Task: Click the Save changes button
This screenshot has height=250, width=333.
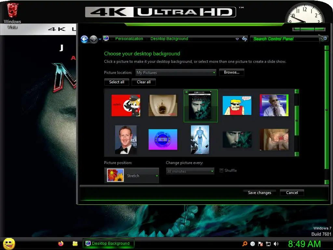Action: (259, 193)
